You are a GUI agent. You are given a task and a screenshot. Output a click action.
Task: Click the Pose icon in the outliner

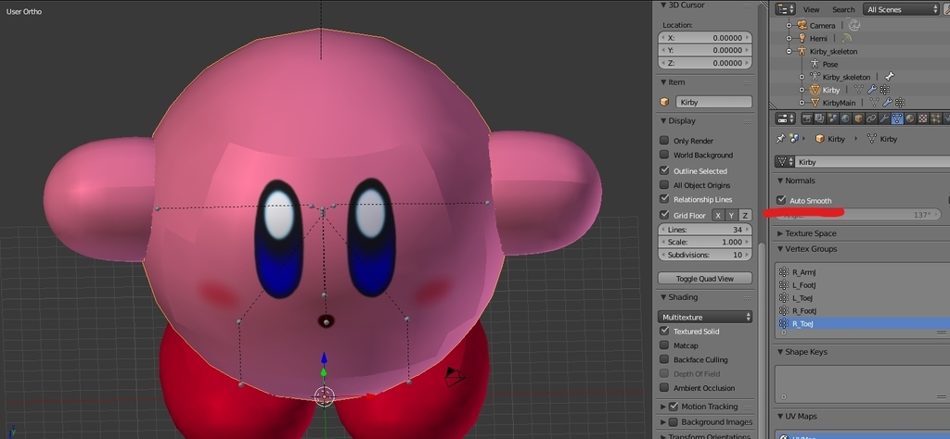pos(815,64)
